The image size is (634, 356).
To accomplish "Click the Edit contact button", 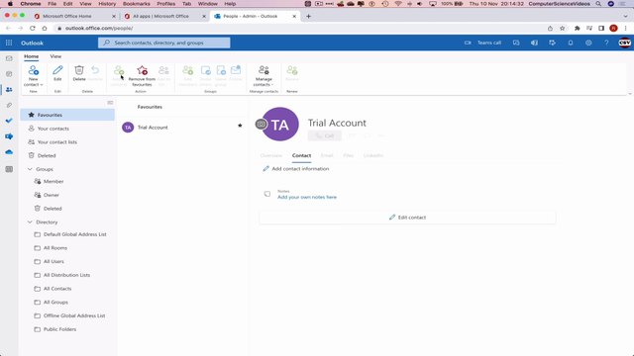I will (407, 218).
